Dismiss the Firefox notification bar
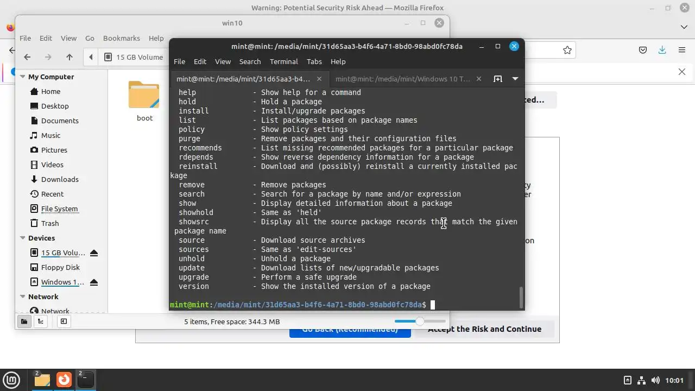The image size is (695, 391). tap(682, 72)
